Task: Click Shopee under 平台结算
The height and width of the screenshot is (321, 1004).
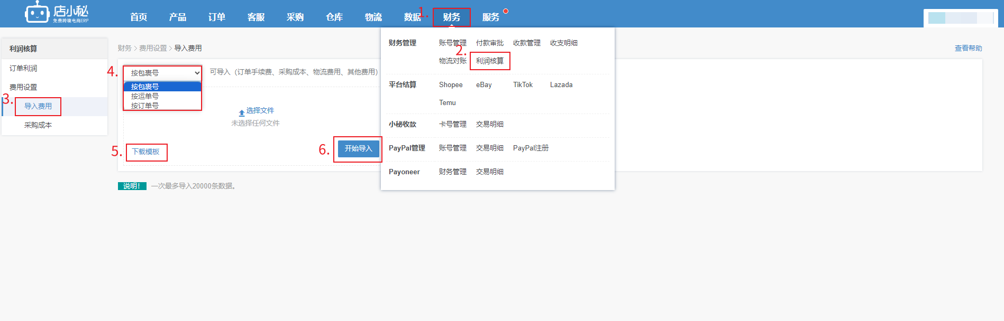Action: [451, 84]
